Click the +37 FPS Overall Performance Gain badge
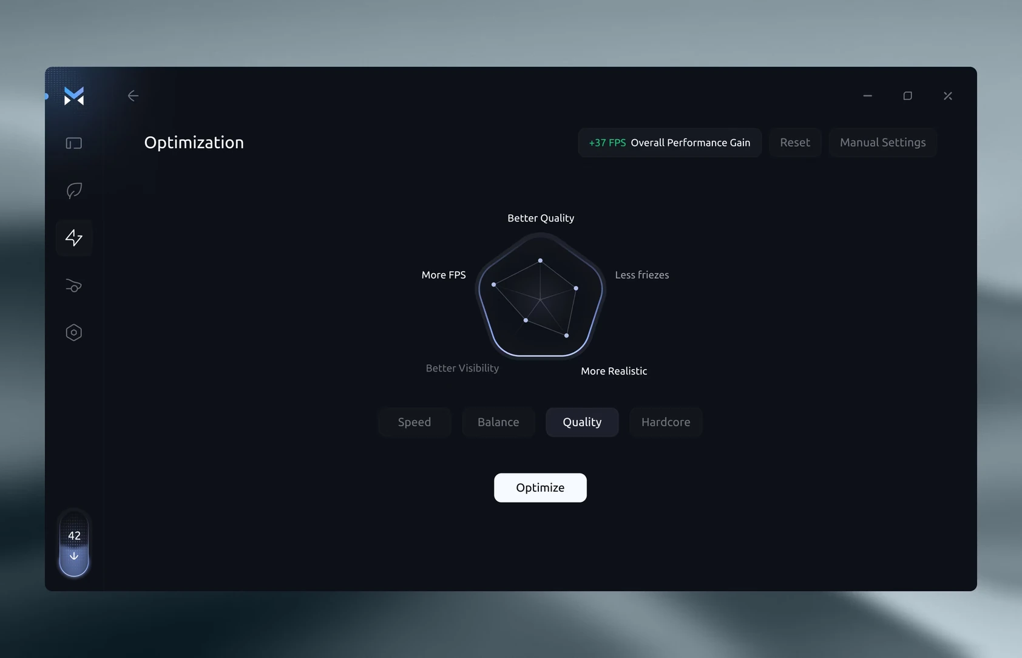Image resolution: width=1022 pixels, height=658 pixels. [x=669, y=143]
